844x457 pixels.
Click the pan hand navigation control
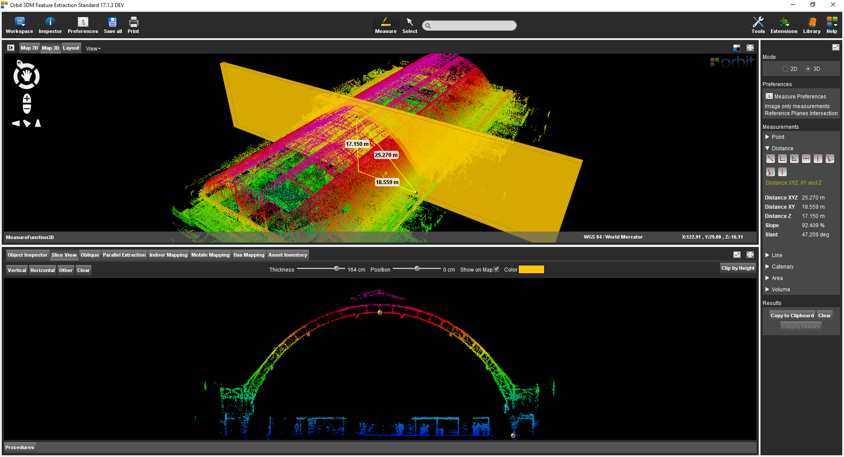point(27,76)
